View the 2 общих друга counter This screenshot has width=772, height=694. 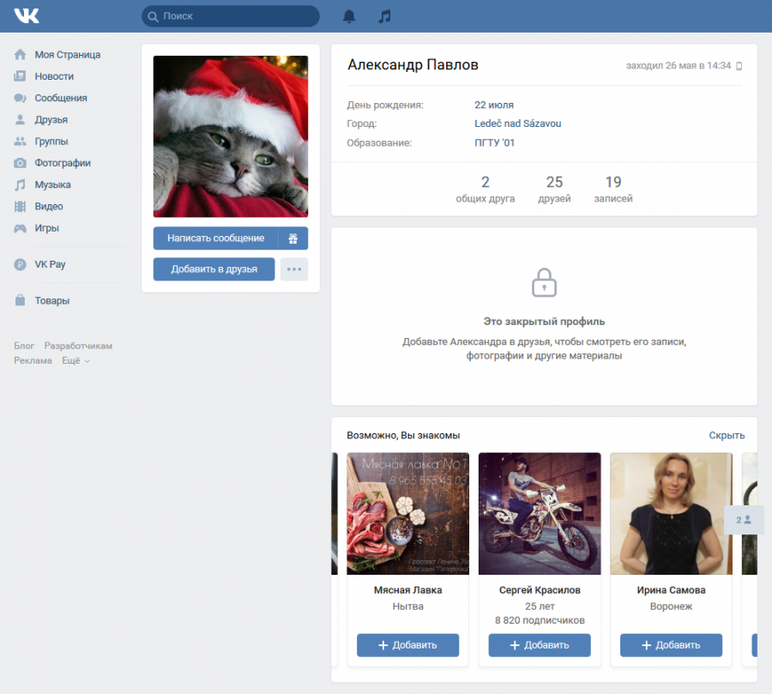[x=485, y=189]
